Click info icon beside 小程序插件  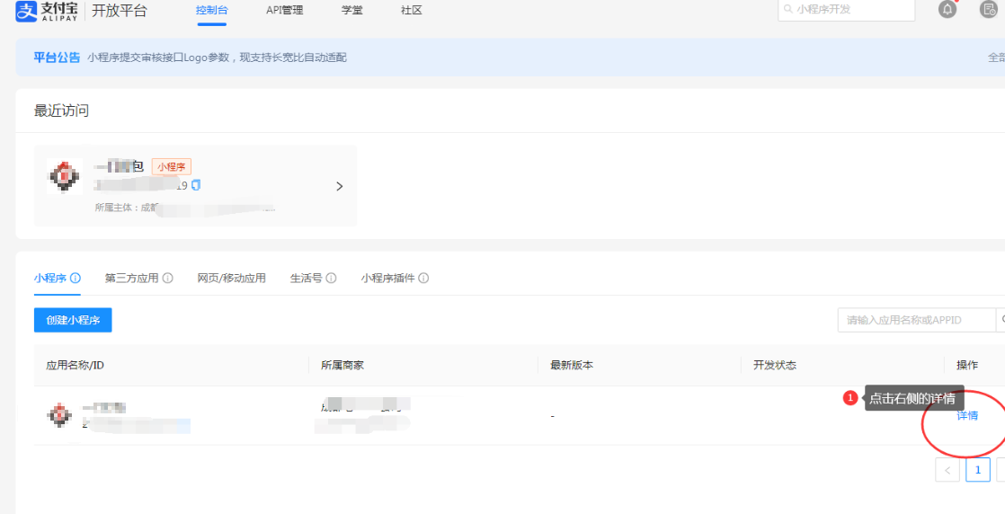click(x=423, y=279)
